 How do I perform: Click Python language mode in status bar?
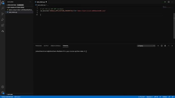coord(165,97)
